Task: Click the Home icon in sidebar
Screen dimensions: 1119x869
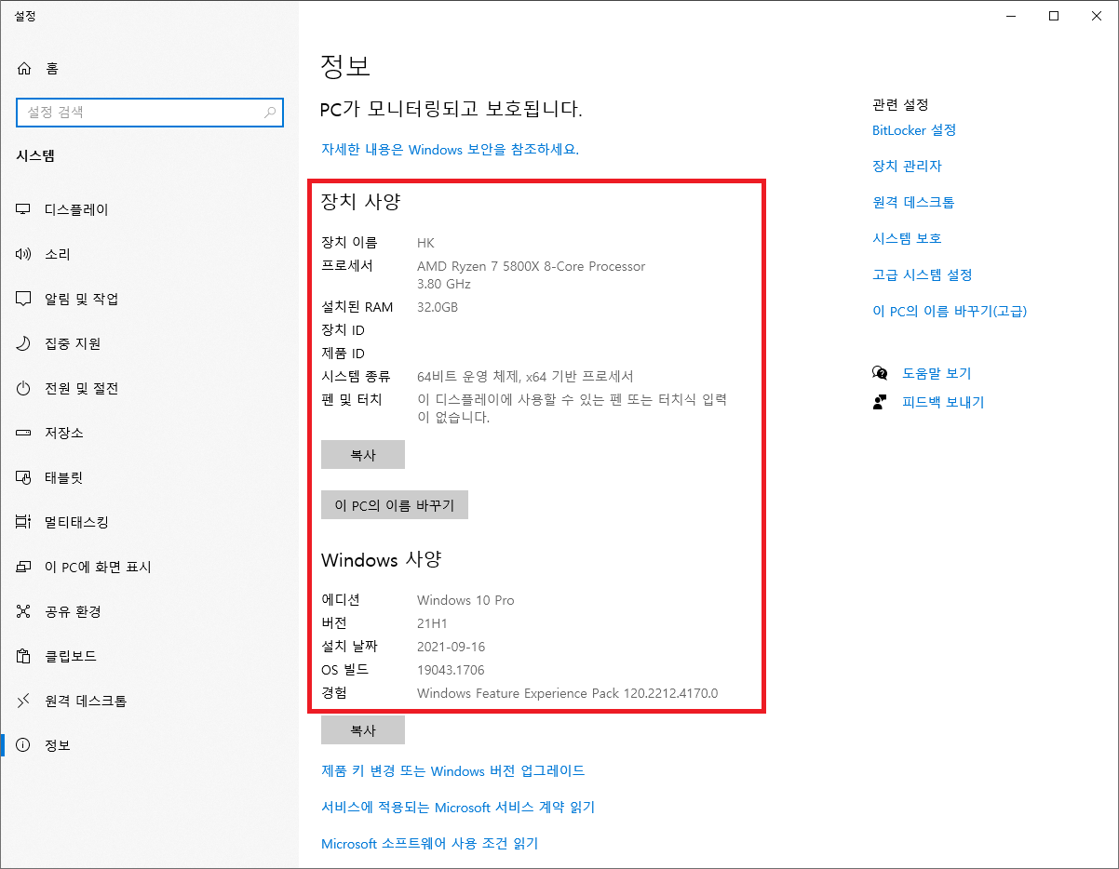Action: pyautogui.click(x=24, y=68)
